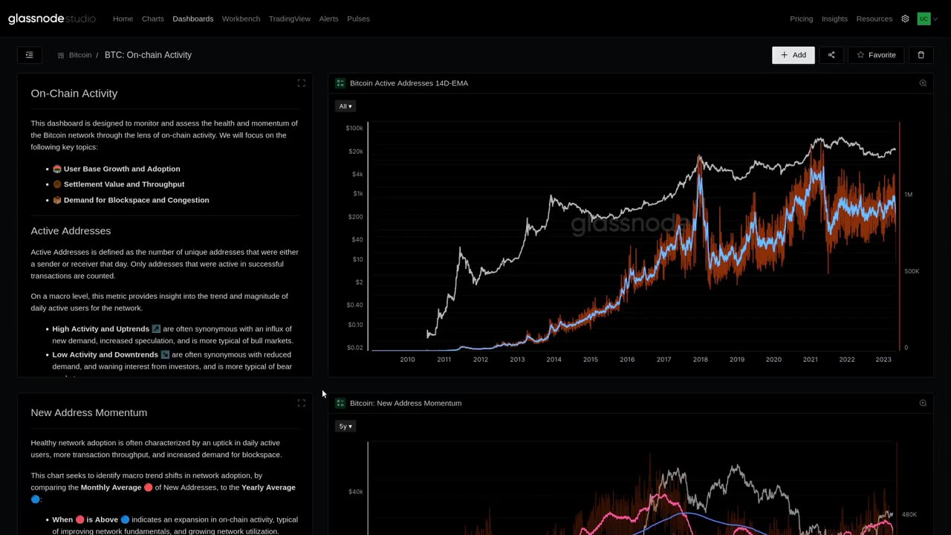Screen dimensions: 951x535
Task: Expand New Address Momentum text panel fullscreen
Action: tap(301, 403)
